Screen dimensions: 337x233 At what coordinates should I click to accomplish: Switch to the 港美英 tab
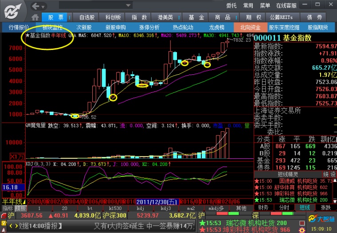click(x=165, y=17)
